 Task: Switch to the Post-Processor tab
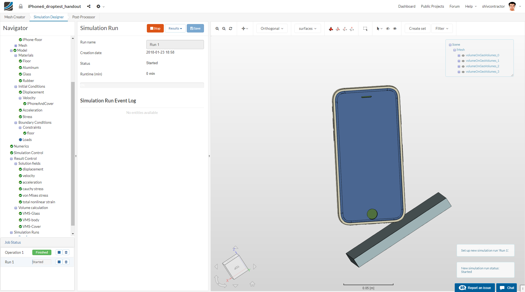tap(84, 17)
